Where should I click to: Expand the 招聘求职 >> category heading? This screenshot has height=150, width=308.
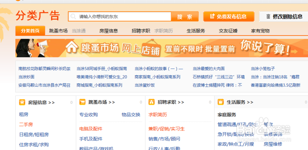pyautogui.click(x=171, y=102)
